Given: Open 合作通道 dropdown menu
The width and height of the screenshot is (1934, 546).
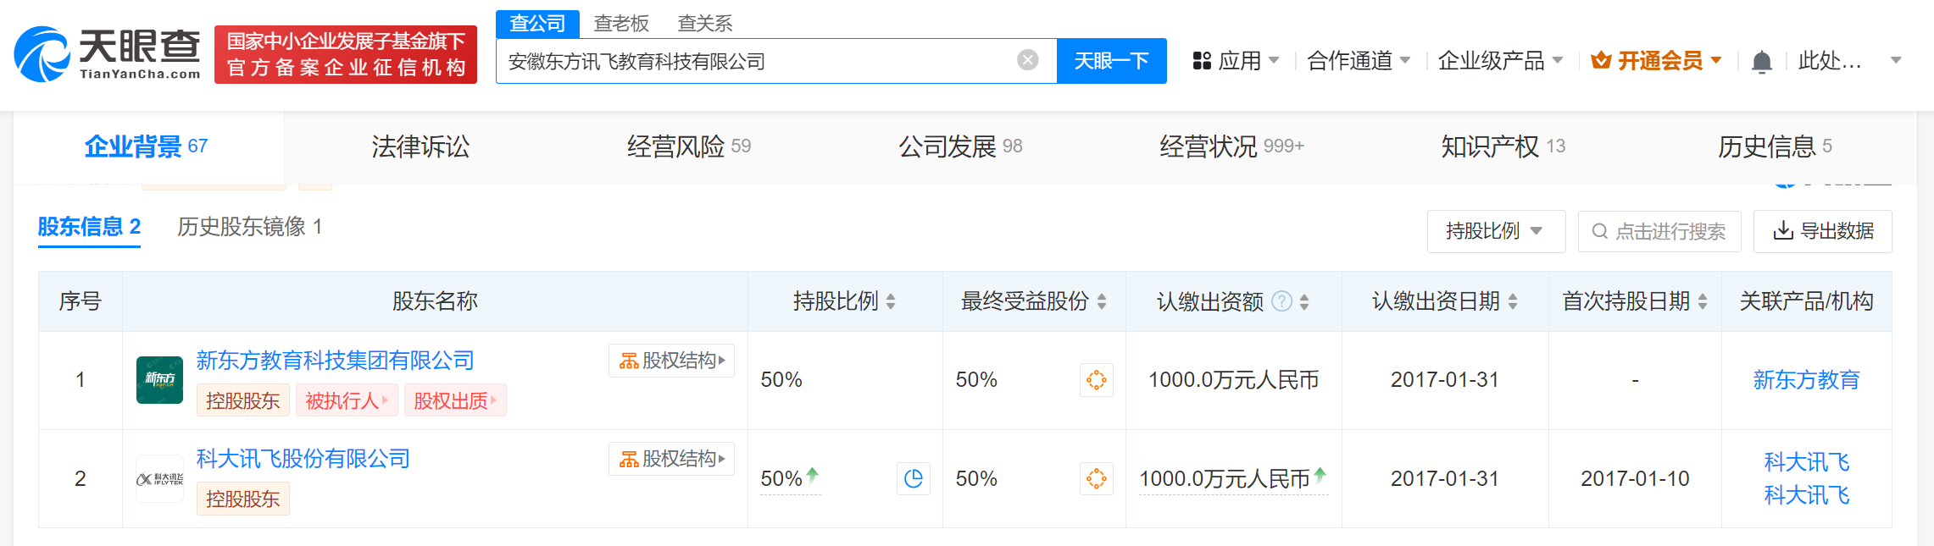Looking at the screenshot, I should (1359, 61).
